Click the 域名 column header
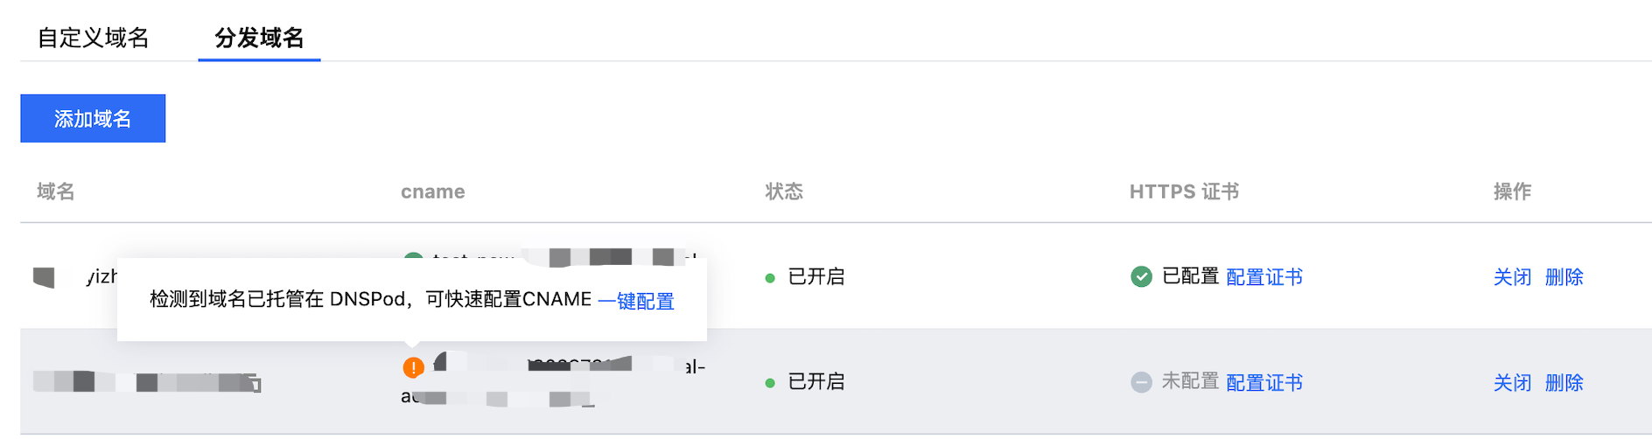 (x=56, y=192)
